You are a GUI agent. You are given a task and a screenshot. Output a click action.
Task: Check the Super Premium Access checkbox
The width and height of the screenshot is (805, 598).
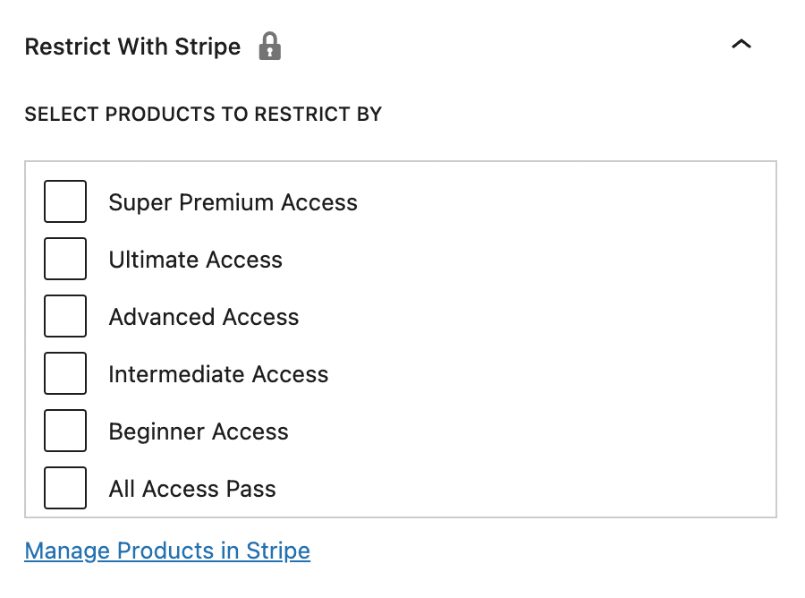pos(65,201)
